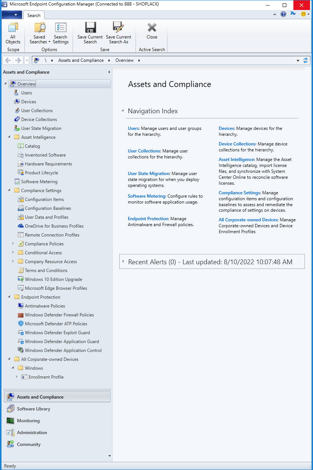Select Windows Defender Exploit Guard
The height and width of the screenshot is (470, 313).
coord(57,333)
